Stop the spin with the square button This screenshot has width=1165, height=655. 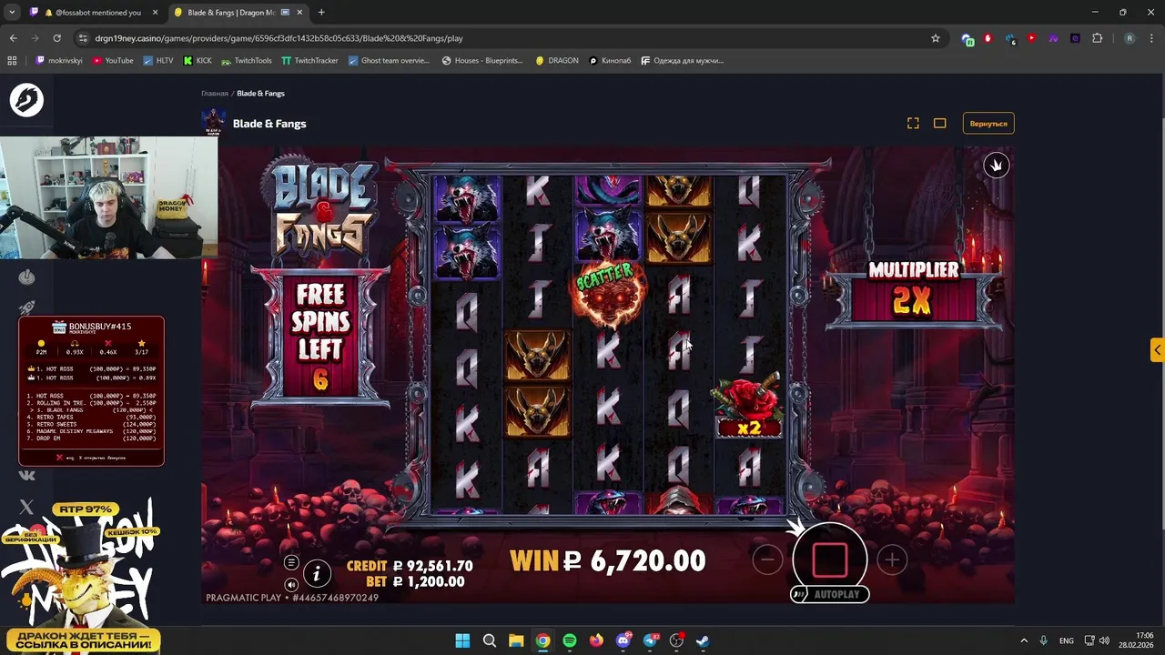pyautogui.click(x=829, y=559)
